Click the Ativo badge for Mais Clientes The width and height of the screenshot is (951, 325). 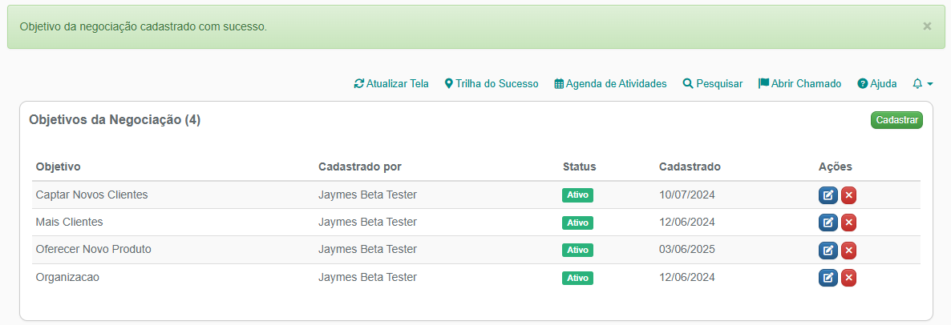(x=577, y=223)
